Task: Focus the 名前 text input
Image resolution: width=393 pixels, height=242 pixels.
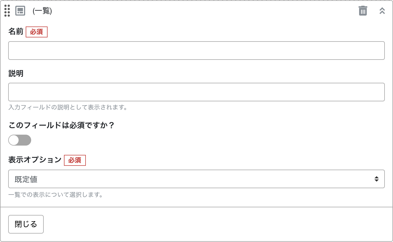Action: point(196,51)
